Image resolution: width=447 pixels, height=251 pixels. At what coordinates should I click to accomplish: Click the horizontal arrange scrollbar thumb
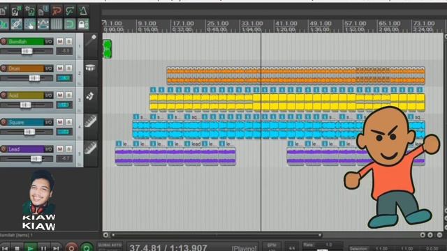pos(217,235)
